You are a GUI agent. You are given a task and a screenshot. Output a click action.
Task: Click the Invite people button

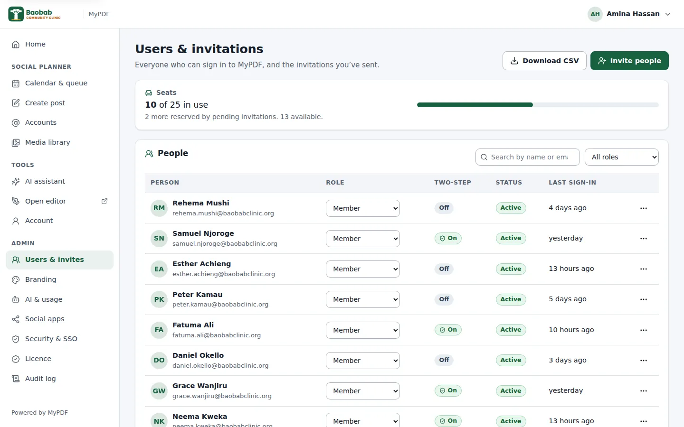[x=629, y=61]
